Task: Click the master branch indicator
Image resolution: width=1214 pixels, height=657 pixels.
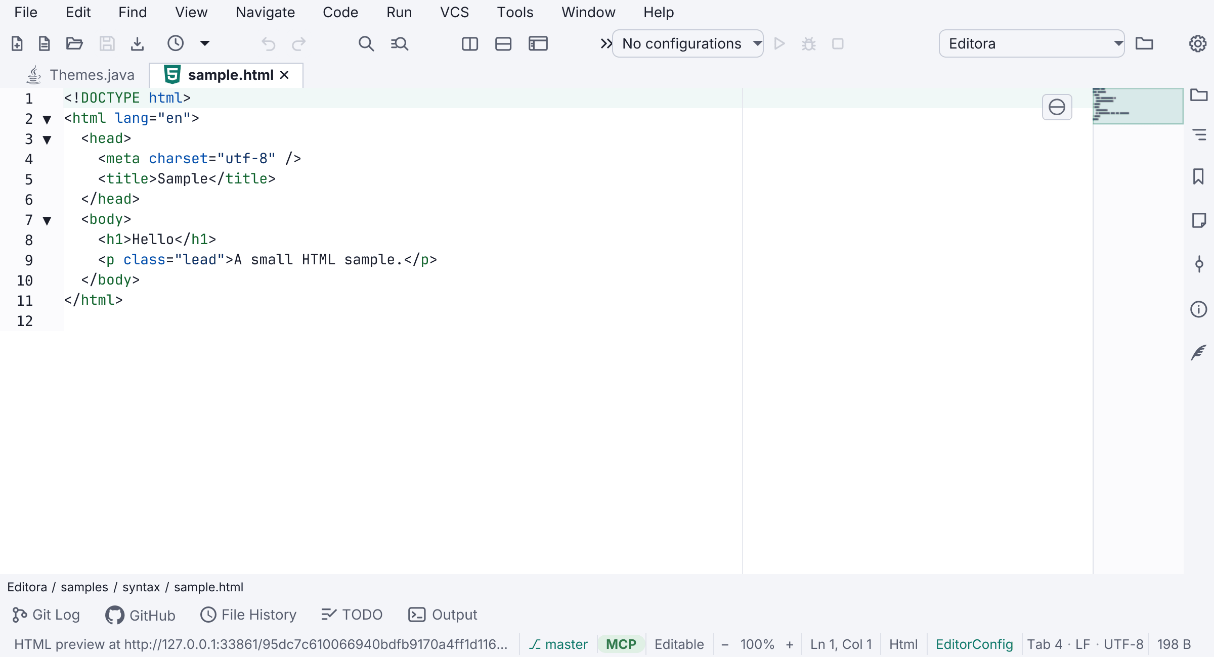Action: (x=558, y=644)
